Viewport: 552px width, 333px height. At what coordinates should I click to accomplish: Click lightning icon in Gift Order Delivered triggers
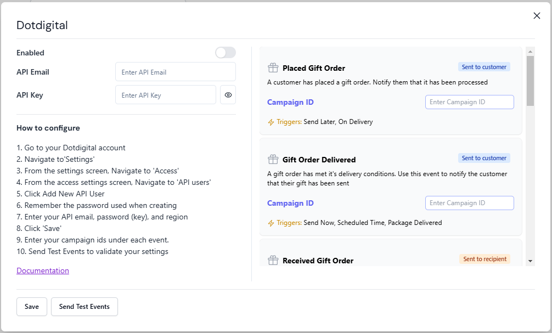(271, 223)
